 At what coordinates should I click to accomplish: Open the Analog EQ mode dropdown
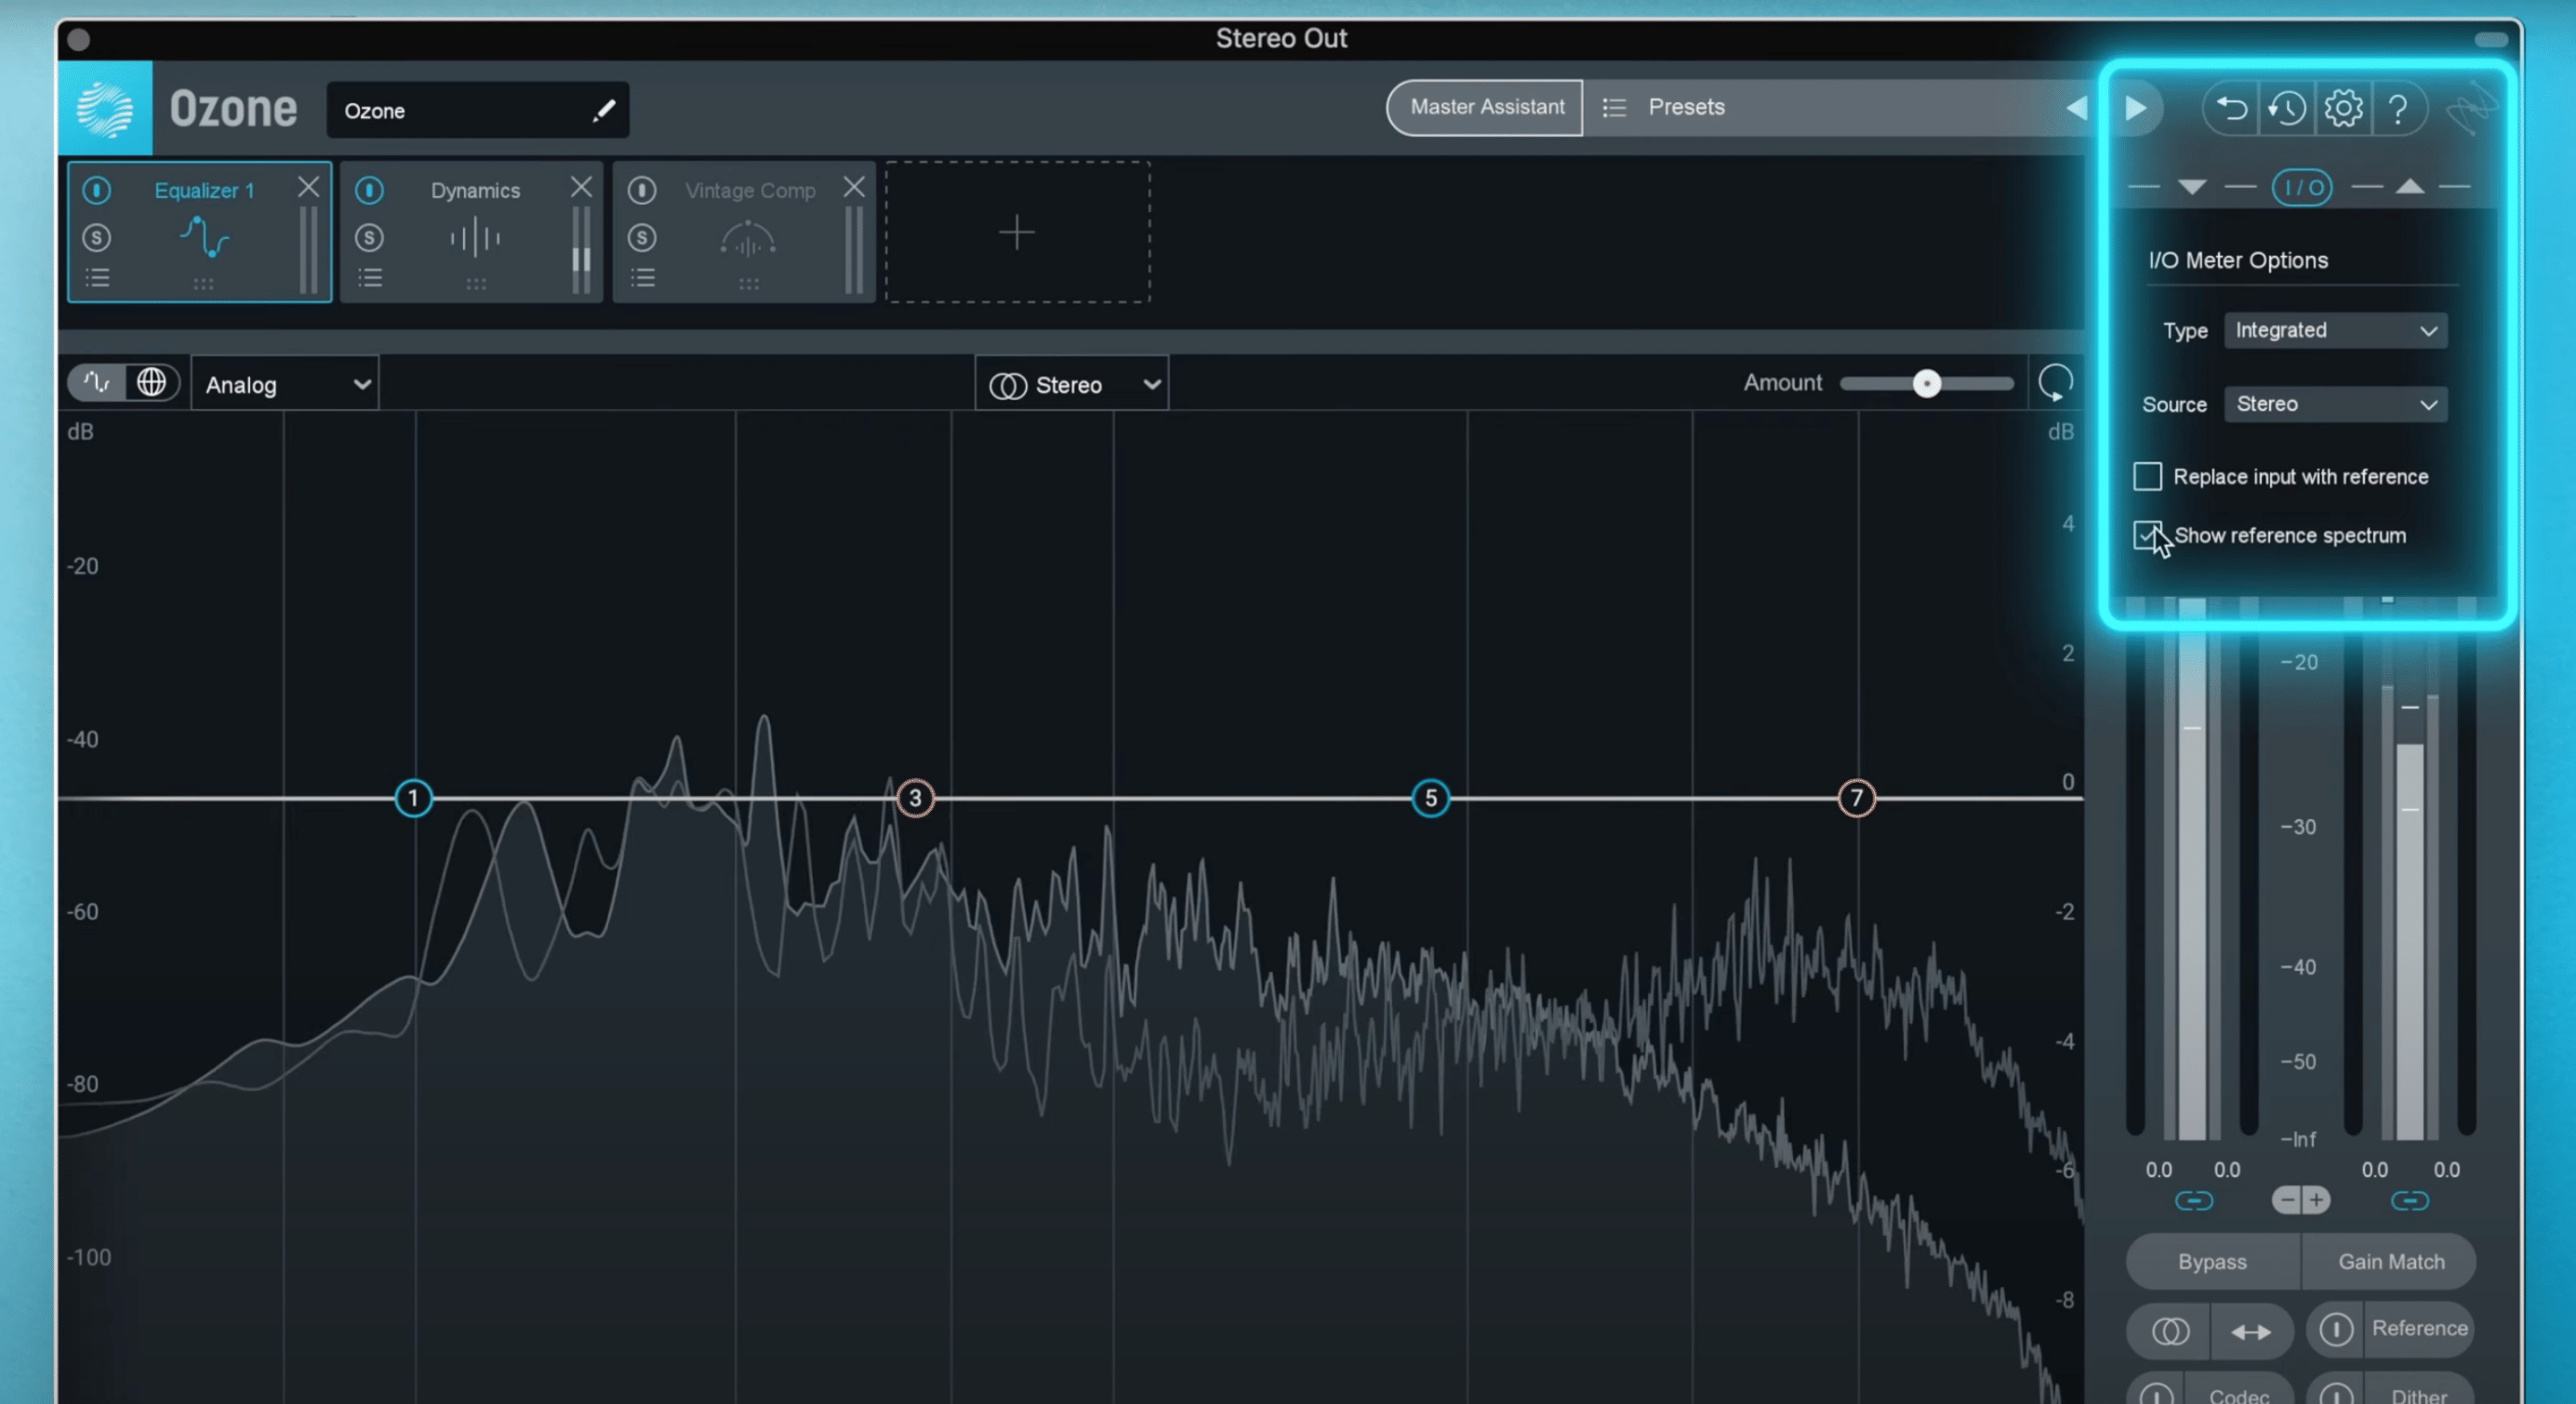[x=285, y=384]
